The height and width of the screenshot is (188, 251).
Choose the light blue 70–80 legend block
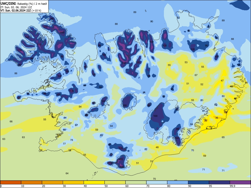pyautogui.click(x=157, y=182)
